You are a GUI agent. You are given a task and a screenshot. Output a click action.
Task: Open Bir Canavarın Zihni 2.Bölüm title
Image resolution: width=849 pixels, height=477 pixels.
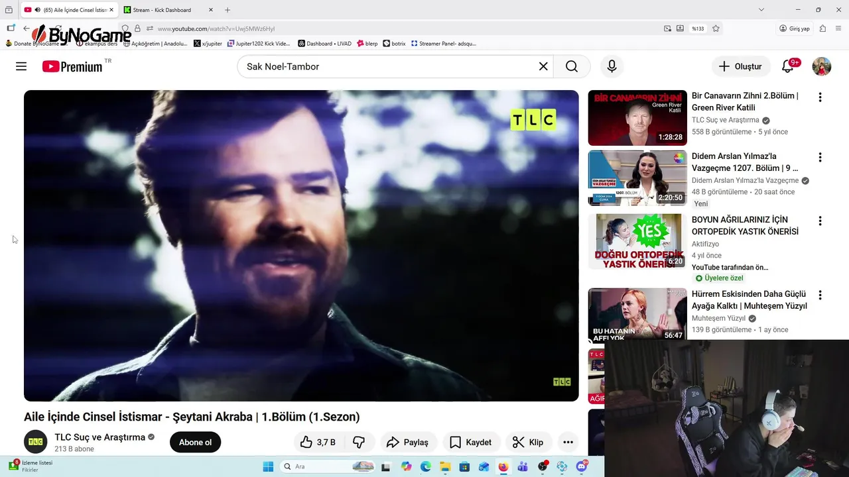[745, 101]
